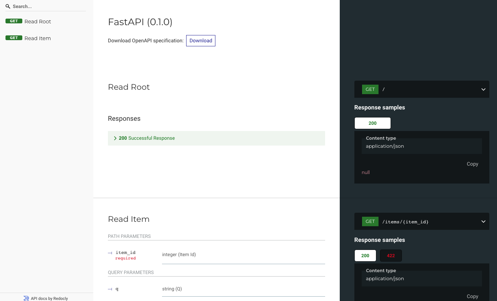Click the Redocly logo icon
This screenshot has width=497, height=301.
[x=26, y=298]
